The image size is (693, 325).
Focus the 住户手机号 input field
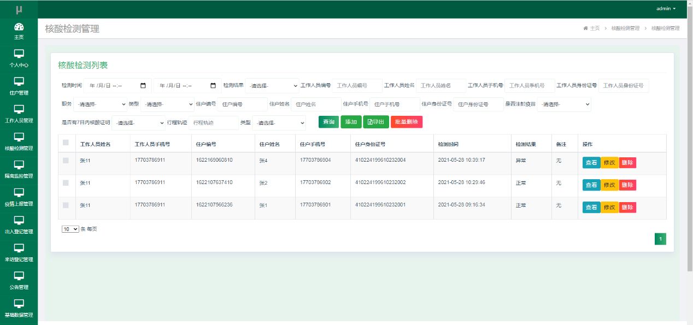(395, 104)
